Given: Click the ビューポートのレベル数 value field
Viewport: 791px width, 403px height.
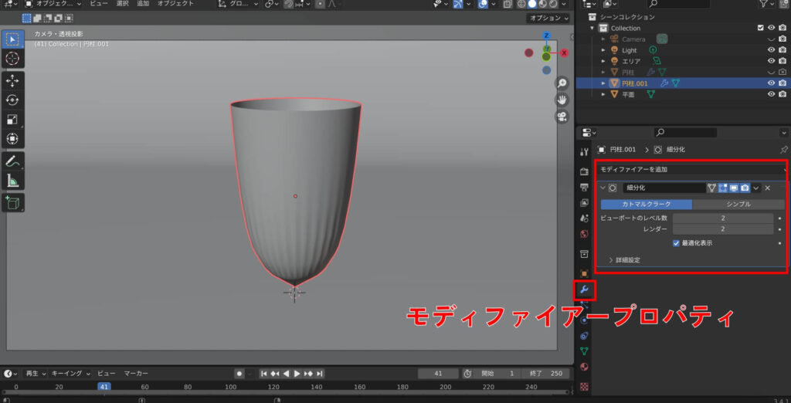Looking at the screenshot, I should pyautogui.click(x=722, y=218).
